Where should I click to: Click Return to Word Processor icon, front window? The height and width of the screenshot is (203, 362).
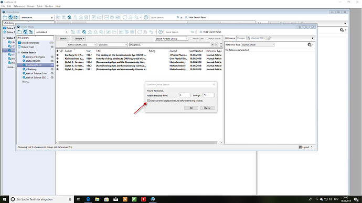[132, 32]
